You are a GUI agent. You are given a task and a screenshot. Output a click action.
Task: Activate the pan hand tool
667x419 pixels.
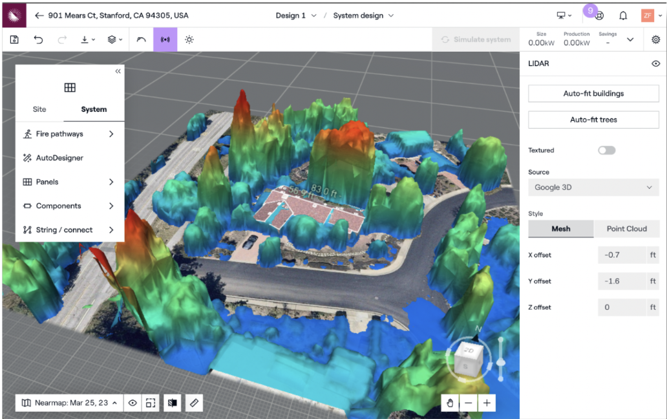pyautogui.click(x=450, y=402)
